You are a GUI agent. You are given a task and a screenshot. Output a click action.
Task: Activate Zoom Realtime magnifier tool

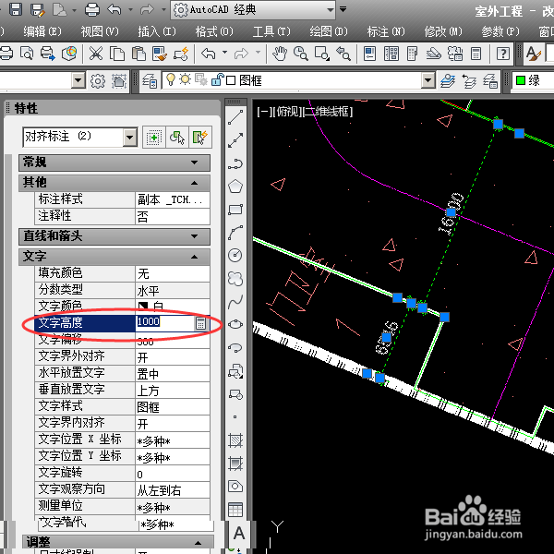tap(301, 54)
